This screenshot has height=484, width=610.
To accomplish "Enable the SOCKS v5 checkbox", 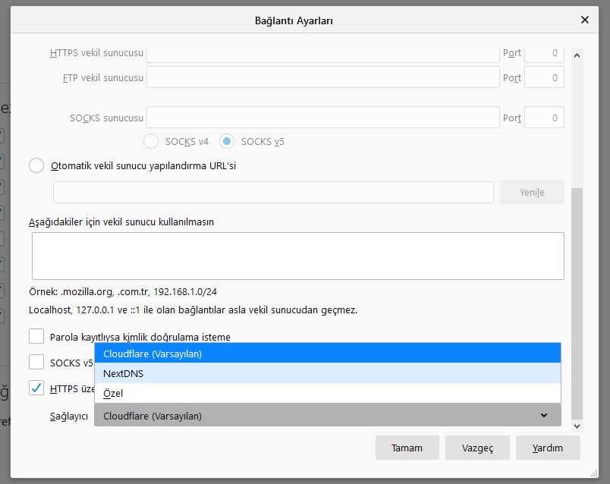I will [35, 362].
